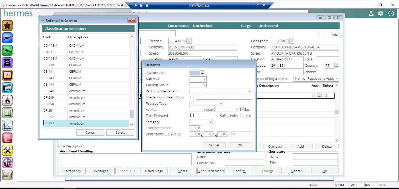This screenshot has height=189, width=399.
Task: Open the settings gear icon top right
Action: point(381,14)
